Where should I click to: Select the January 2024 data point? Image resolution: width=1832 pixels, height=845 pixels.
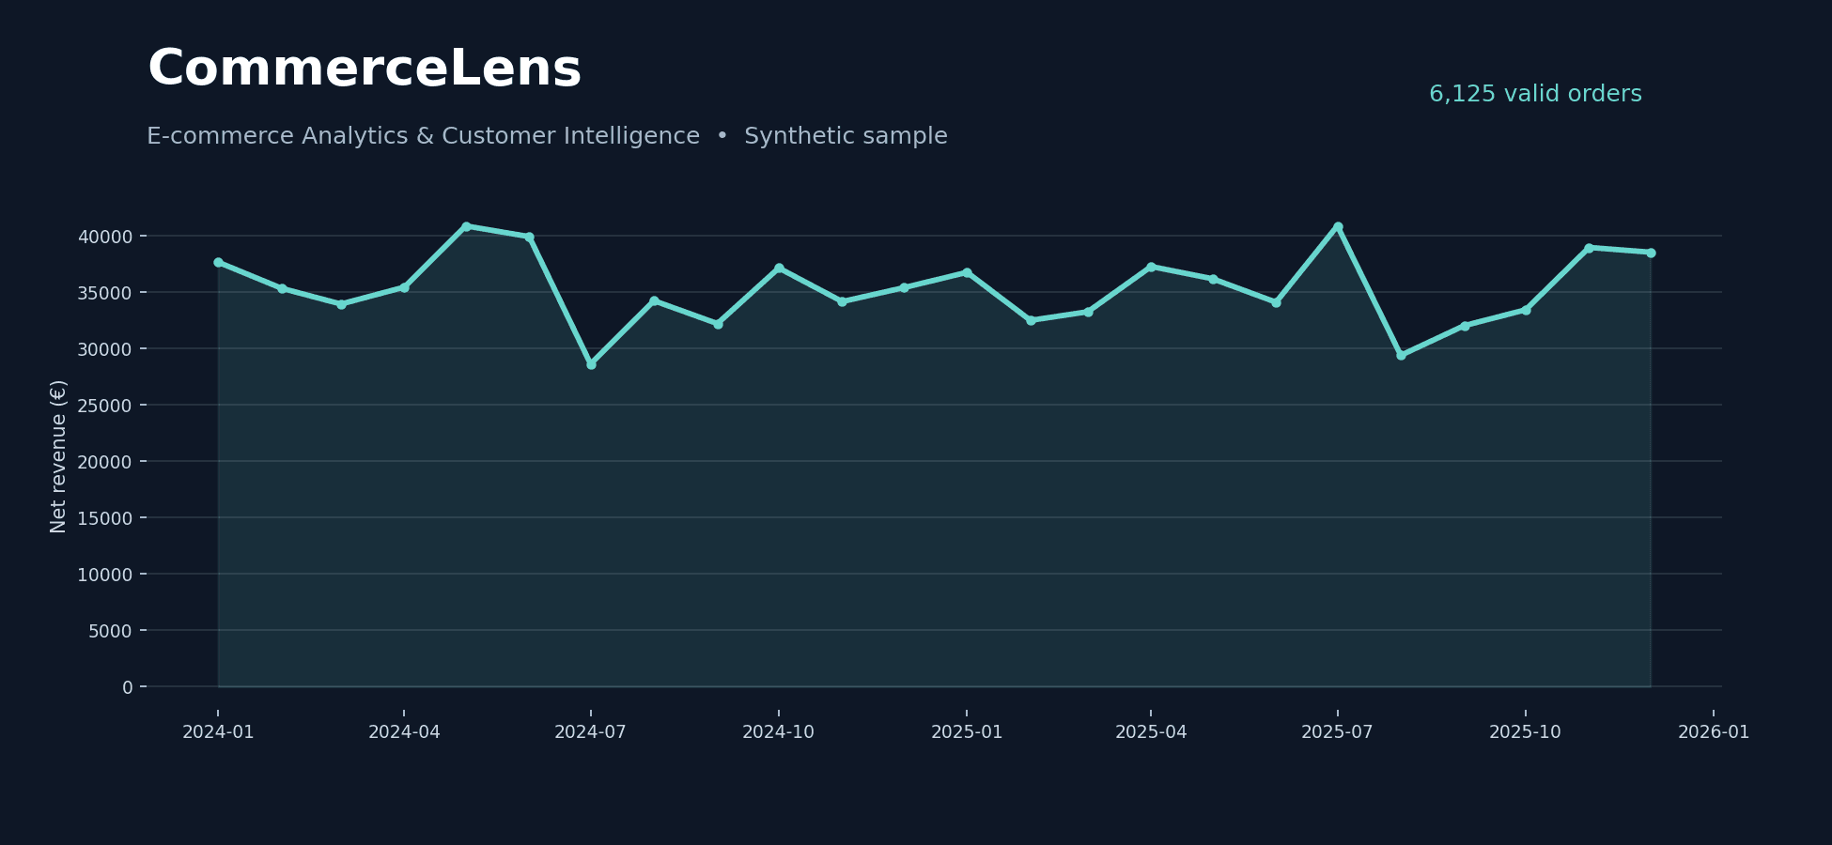[218, 262]
